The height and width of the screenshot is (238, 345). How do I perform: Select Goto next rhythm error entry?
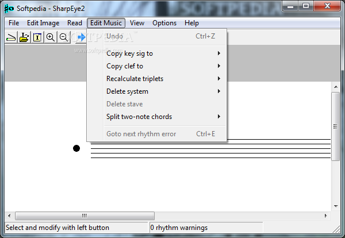(156, 134)
